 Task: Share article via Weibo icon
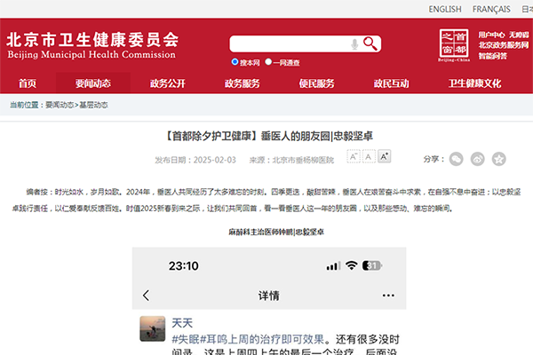tap(478, 159)
